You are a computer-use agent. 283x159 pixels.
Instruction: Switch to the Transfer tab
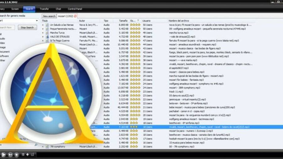44,9
